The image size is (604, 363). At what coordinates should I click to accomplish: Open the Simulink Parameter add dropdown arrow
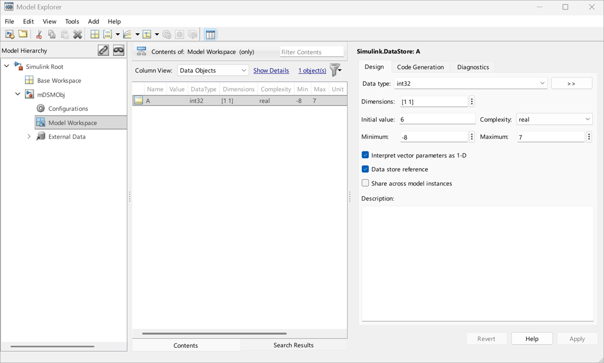click(x=118, y=35)
